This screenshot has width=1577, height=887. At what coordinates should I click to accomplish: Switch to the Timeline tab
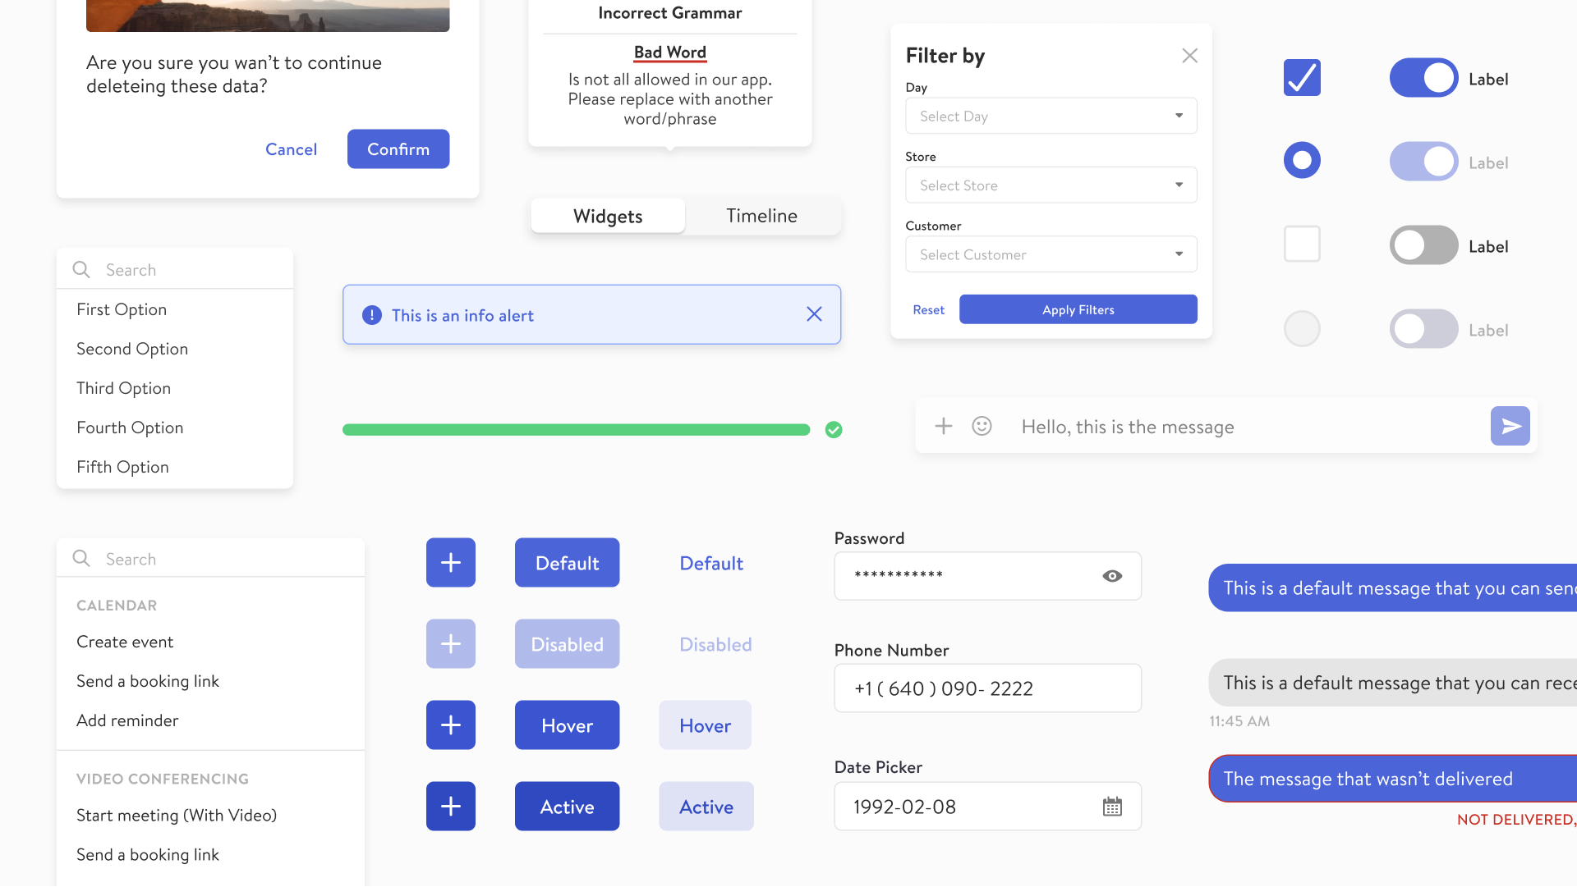point(761,214)
